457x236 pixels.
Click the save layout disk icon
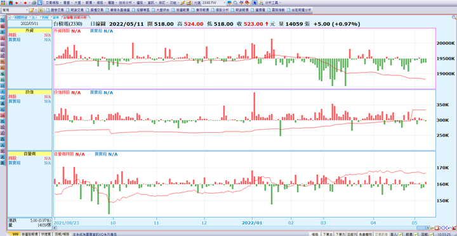click(x=189, y=3)
